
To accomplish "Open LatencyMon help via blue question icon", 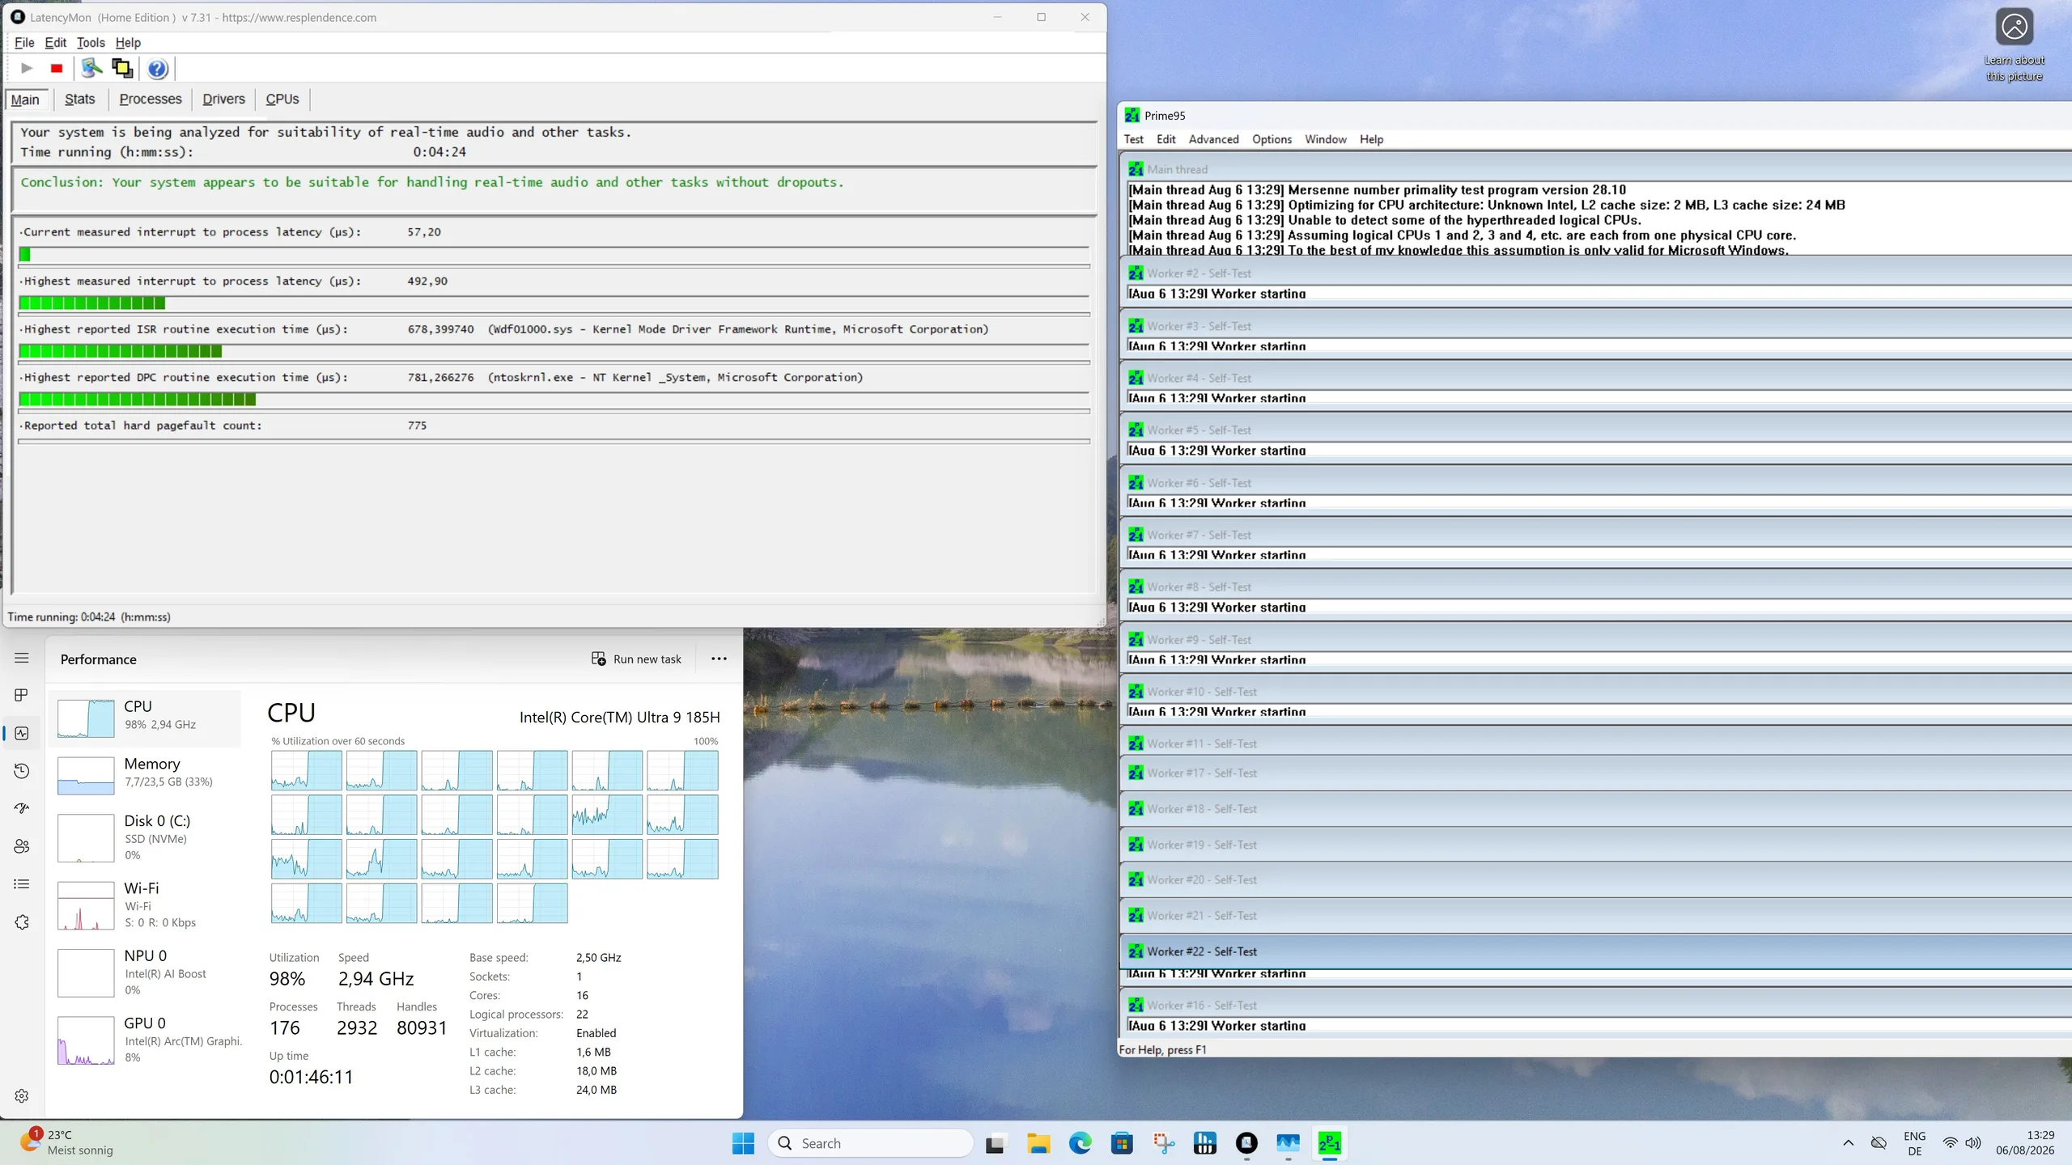I will 158,69.
